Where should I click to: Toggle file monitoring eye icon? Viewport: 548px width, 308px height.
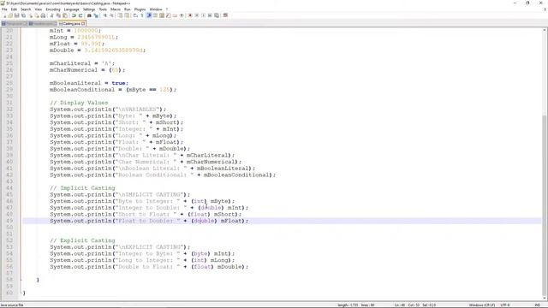tap(182, 15)
